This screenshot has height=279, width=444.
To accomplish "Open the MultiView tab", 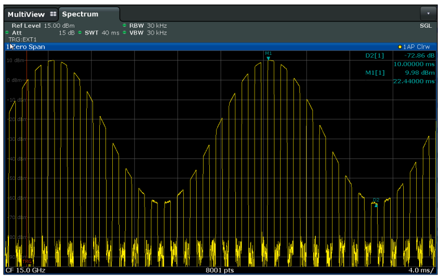I will click(x=26, y=14).
